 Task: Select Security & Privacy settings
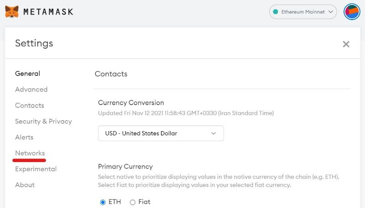43,121
